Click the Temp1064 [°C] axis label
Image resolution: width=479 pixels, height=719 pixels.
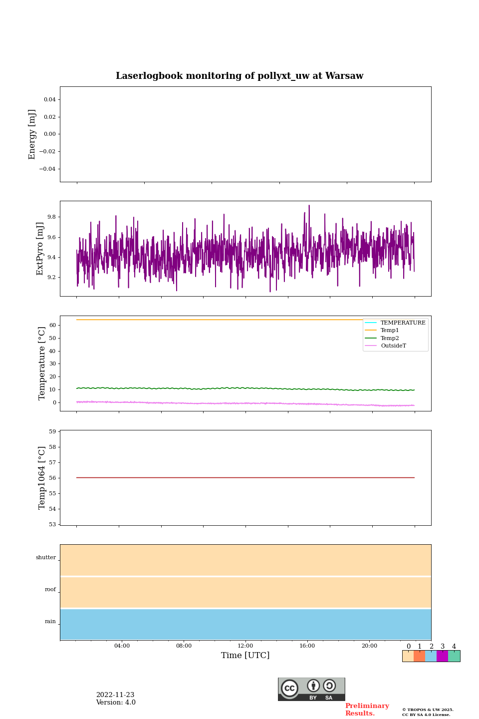pos(42,478)
